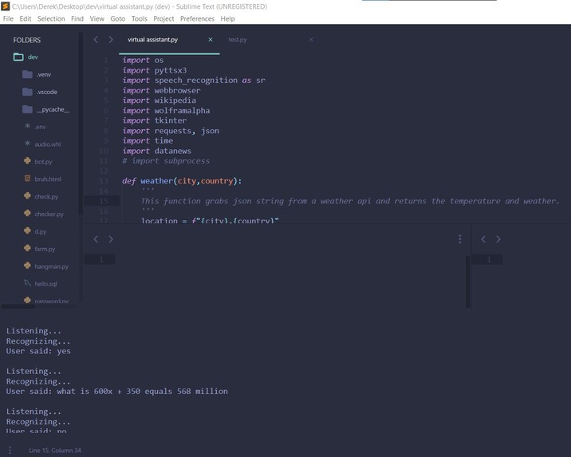
Task: Switch to the virtual assistant.py tab
Action: pyautogui.click(x=152, y=40)
